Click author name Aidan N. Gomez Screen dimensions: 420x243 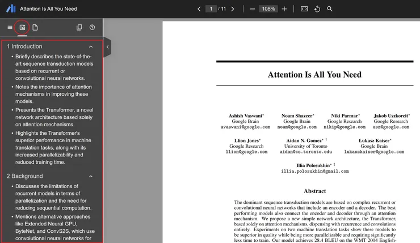pyautogui.click(x=305, y=140)
